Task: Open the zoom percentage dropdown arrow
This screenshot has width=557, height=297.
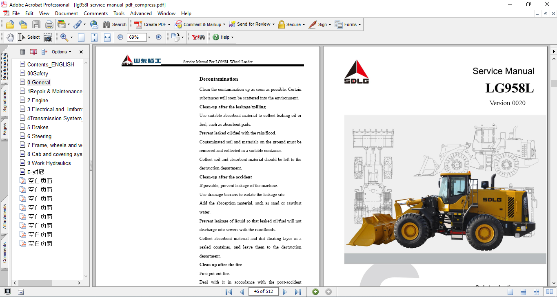Action: point(149,37)
